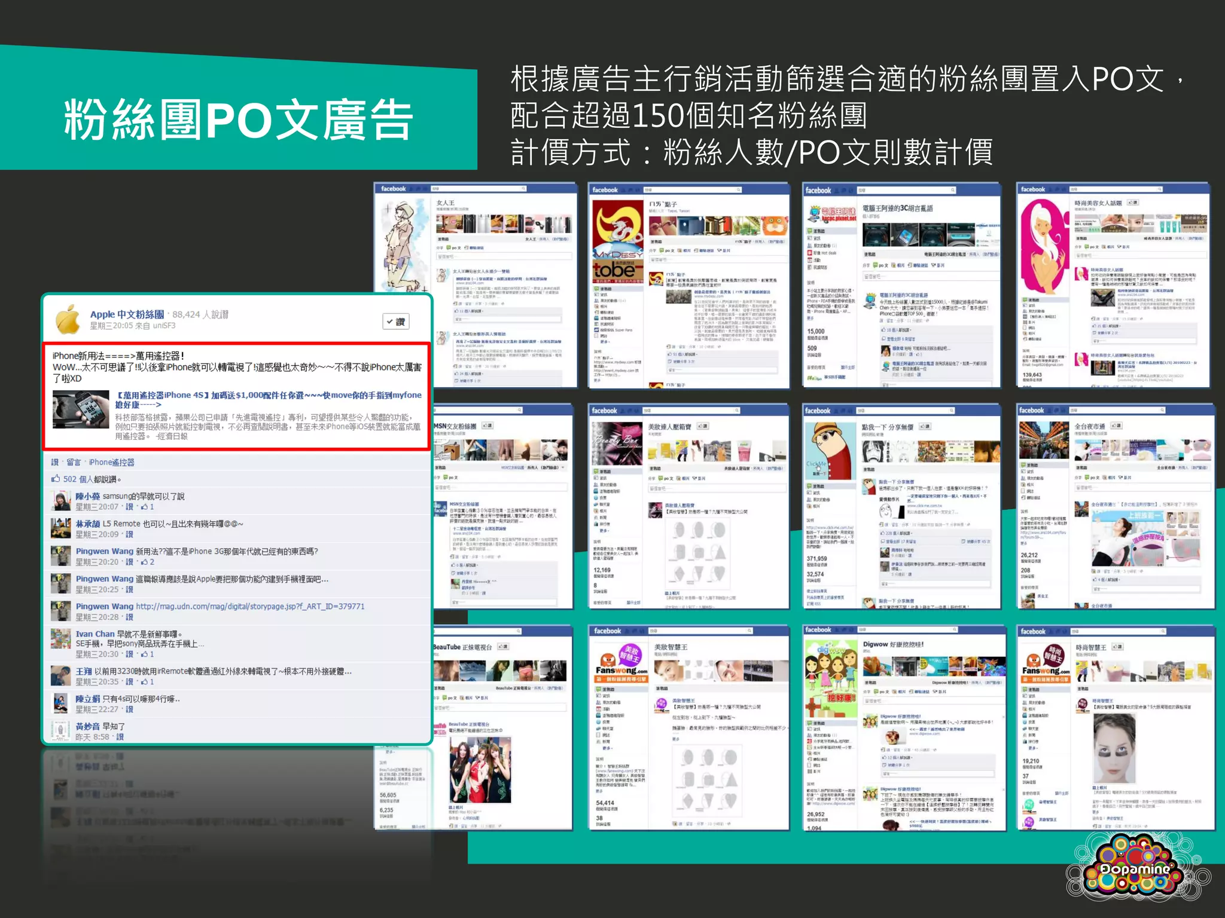1225x918 pixels.
Task: Open the 502 個人都說讚 likers list
Action: click(x=92, y=479)
